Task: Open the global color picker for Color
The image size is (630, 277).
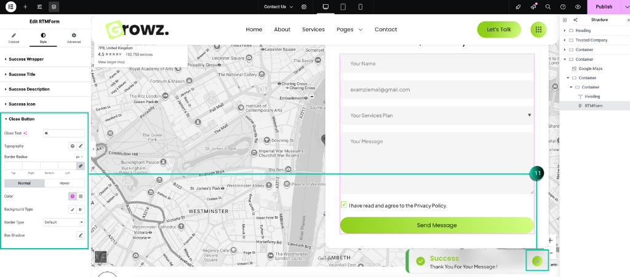Action: pyautogui.click(x=72, y=196)
